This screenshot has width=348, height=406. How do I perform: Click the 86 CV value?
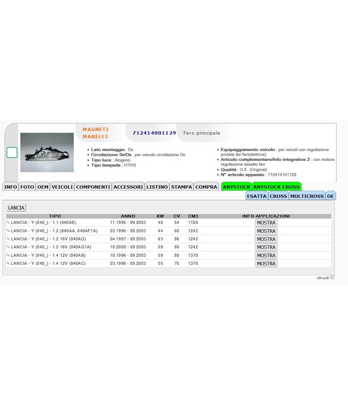pyautogui.click(x=177, y=239)
